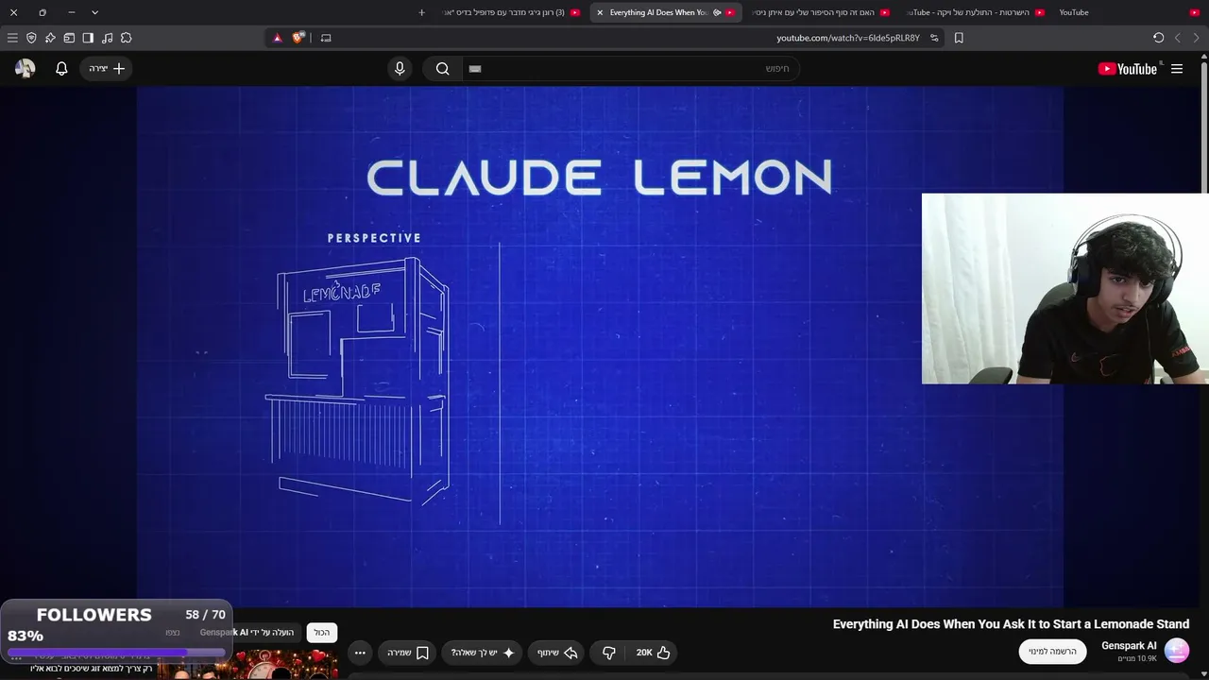1209x680 pixels.
Task: Close the 'Everything AI Does When You' tab
Action: click(600, 12)
